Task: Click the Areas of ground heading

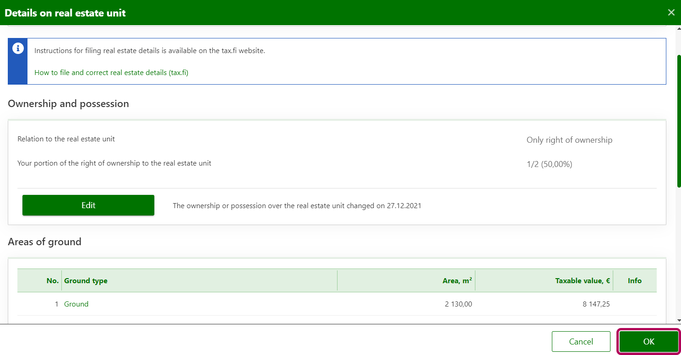Action: point(44,242)
